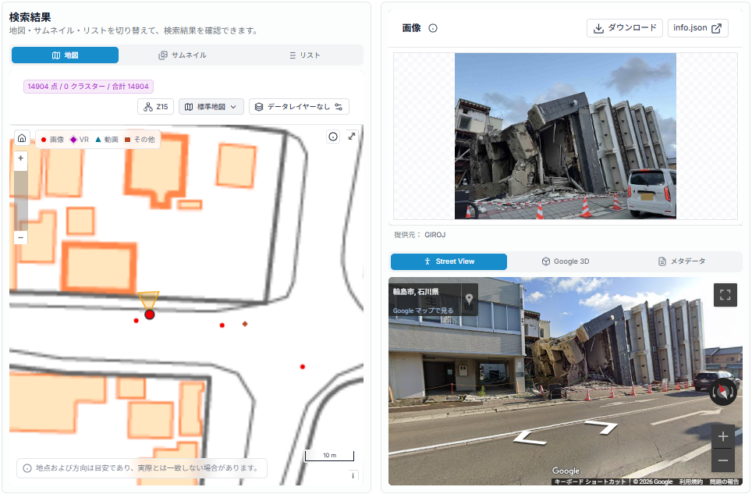Click the map info 'i' button
This screenshot has height=494, width=752.
(353, 475)
